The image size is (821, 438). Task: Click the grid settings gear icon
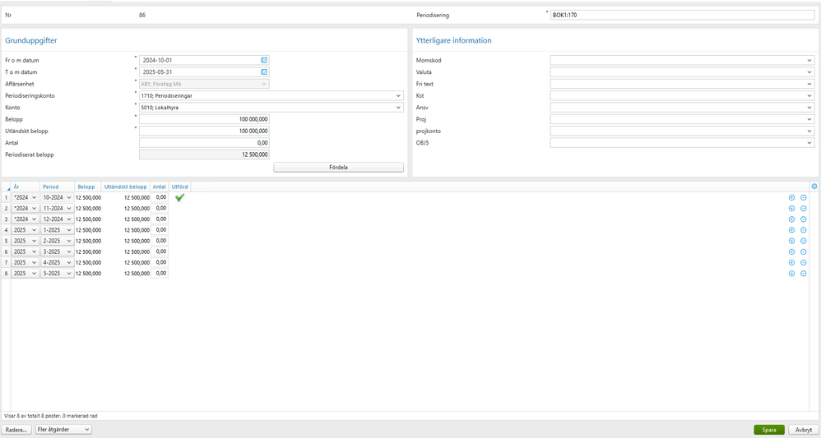[x=814, y=187]
